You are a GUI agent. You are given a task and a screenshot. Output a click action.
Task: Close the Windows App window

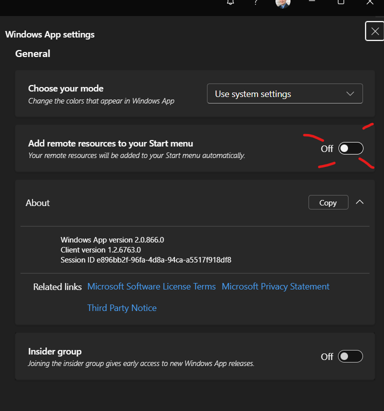click(x=369, y=2)
